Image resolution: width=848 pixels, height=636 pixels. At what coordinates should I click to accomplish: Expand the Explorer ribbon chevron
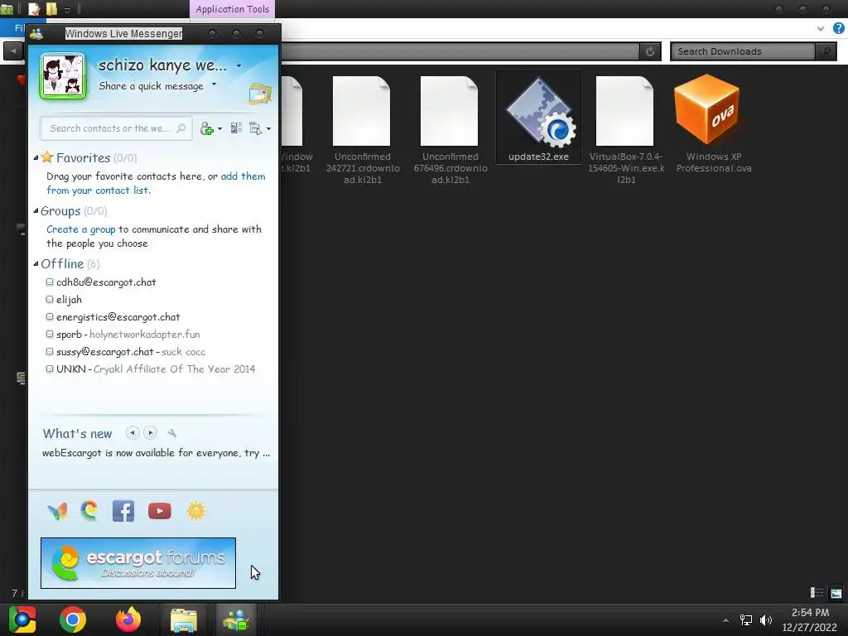tap(821, 28)
